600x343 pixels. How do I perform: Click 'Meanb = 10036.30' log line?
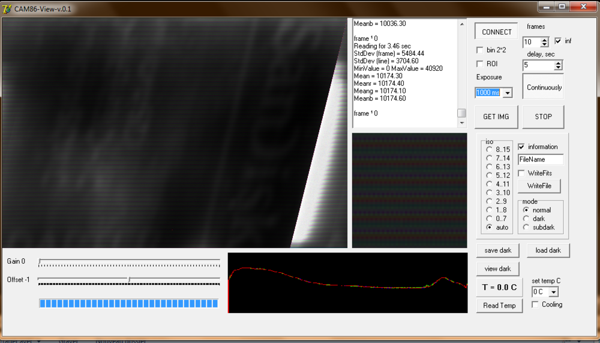380,23
